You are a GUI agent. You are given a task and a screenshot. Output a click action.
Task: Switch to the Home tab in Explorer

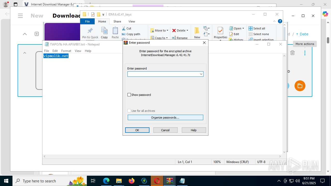102,21
